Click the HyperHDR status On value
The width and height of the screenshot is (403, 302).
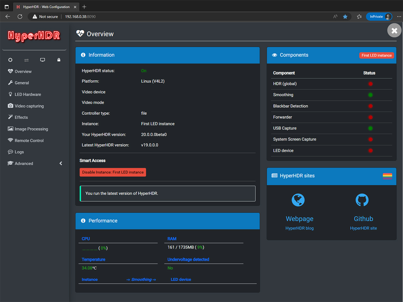pyautogui.click(x=144, y=71)
